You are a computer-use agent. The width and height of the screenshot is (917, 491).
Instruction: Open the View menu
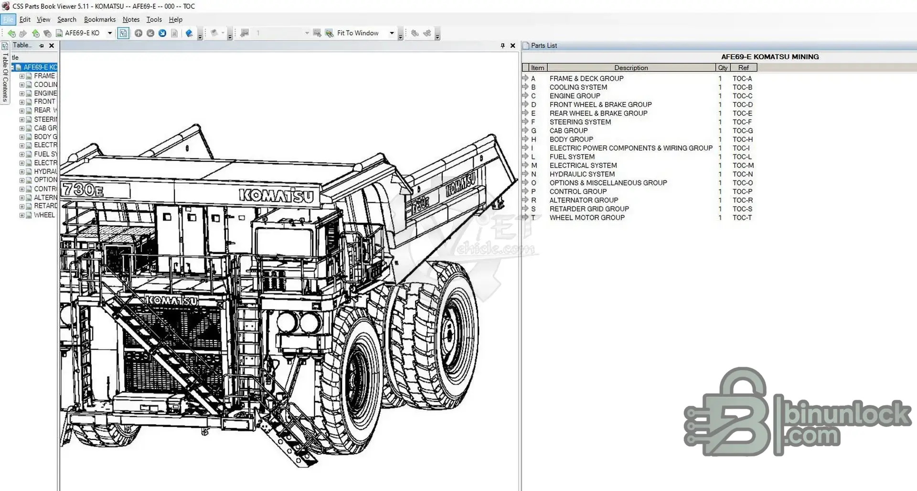[43, 20]
